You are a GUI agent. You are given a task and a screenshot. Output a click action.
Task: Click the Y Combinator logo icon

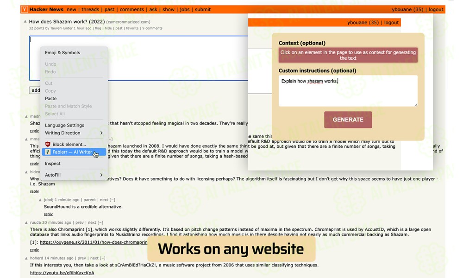point(25,9)
